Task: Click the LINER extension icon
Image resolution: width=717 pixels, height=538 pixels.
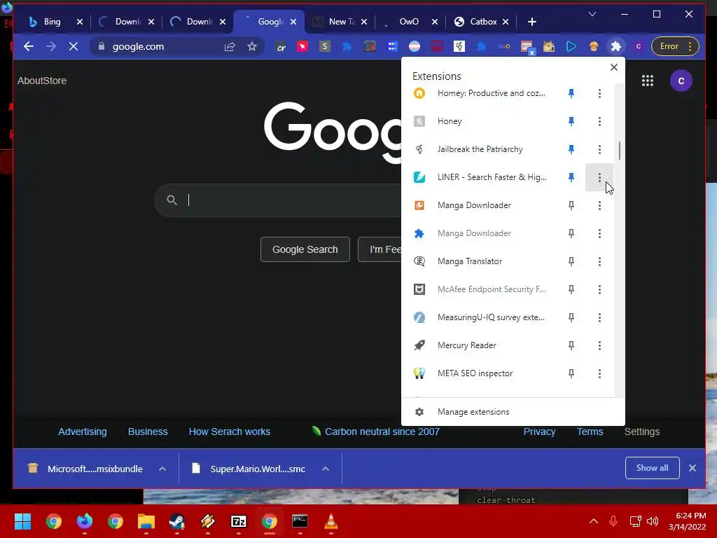Action: (419, 177)
